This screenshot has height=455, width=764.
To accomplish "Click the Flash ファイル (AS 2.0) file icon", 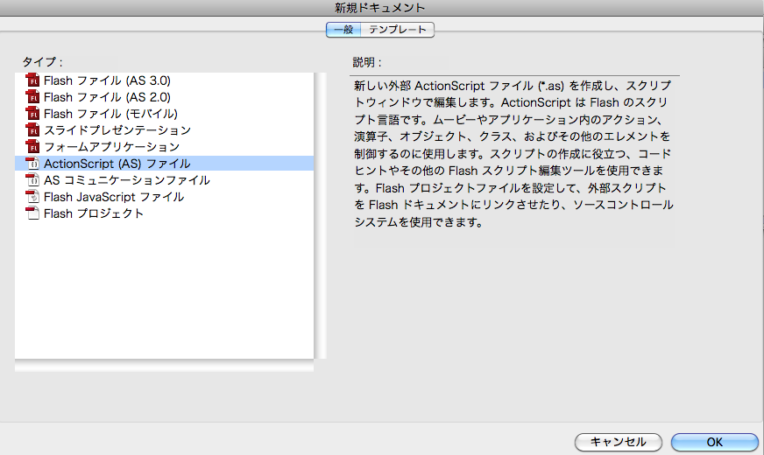I will pyautogui.click(x=32, y=97).
